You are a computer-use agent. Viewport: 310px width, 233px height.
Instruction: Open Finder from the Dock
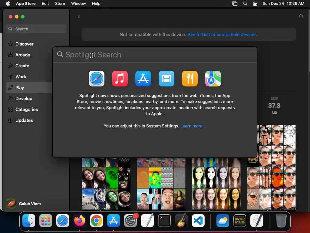29,221
